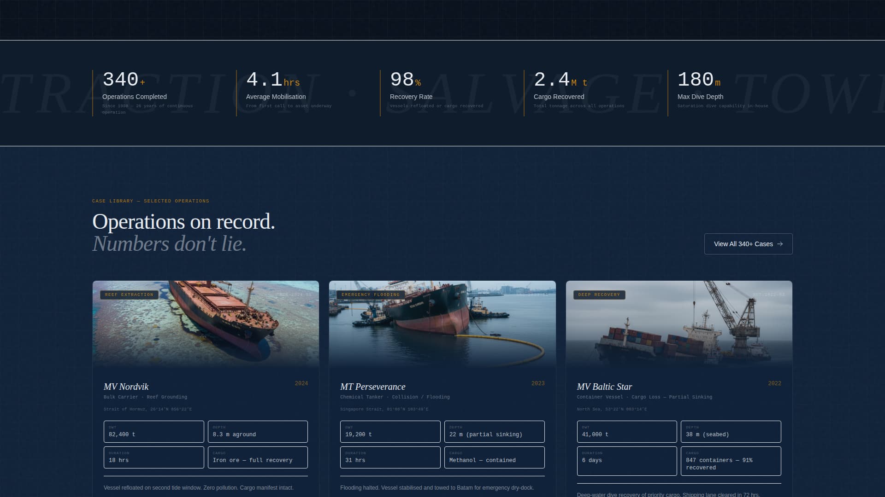Select the REEF EXTRACTION category badge
This screenshot has height=497, width=885.
pos(129,295)
